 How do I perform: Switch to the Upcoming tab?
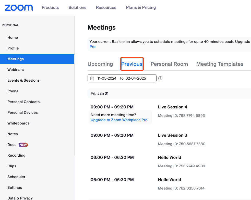pyautogui.click(x=100, y=64)
